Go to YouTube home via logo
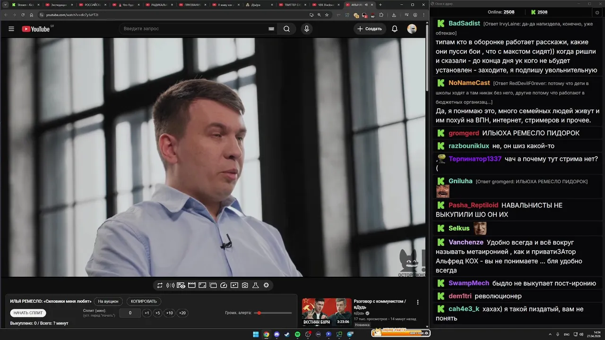 (36, 29)
